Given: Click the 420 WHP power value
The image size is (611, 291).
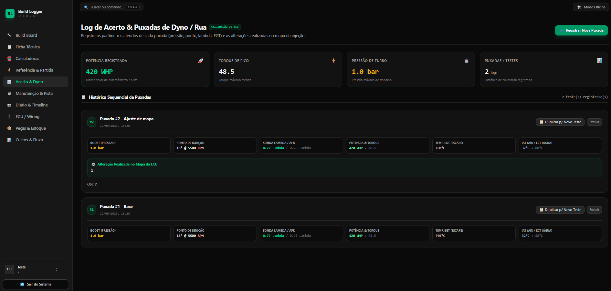Looking at the screenshot, I should coord(99,72).
